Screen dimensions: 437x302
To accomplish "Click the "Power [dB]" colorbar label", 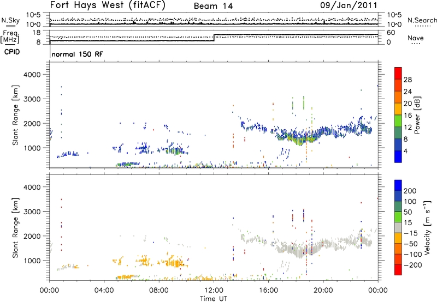I will coord(417,115).
